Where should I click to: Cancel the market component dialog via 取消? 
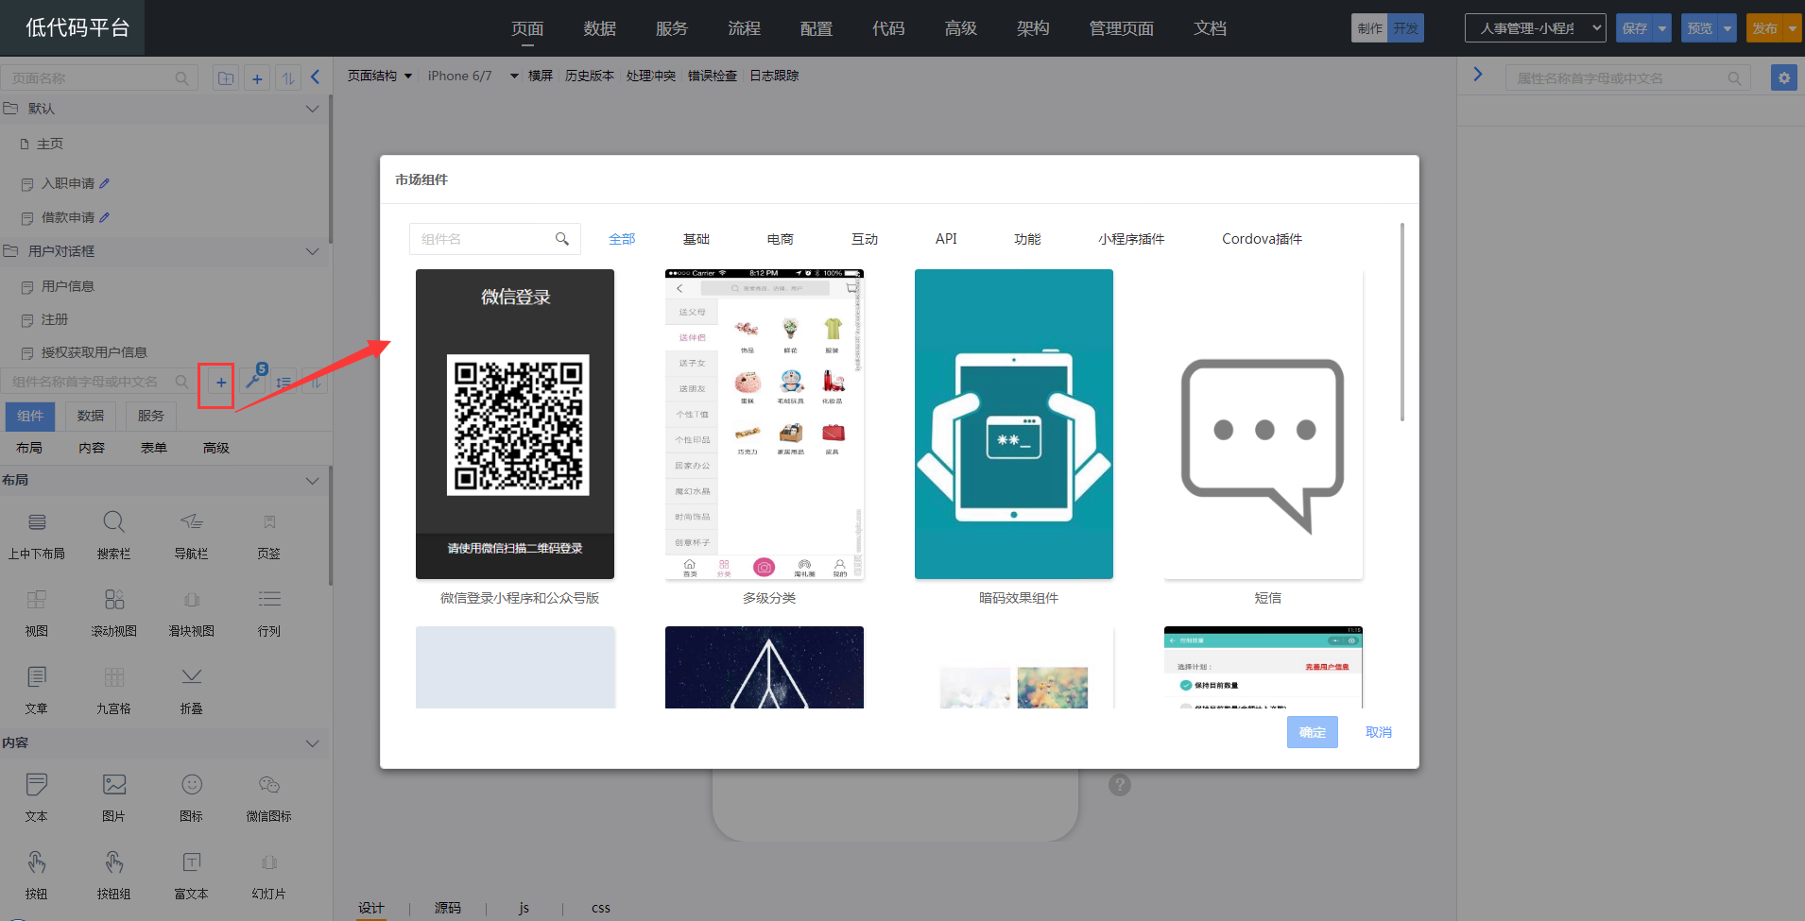click(1379, 732)
